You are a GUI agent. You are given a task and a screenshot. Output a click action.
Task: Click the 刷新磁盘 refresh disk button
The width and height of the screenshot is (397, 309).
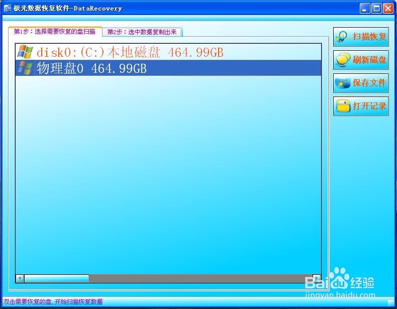coord(361,60)
